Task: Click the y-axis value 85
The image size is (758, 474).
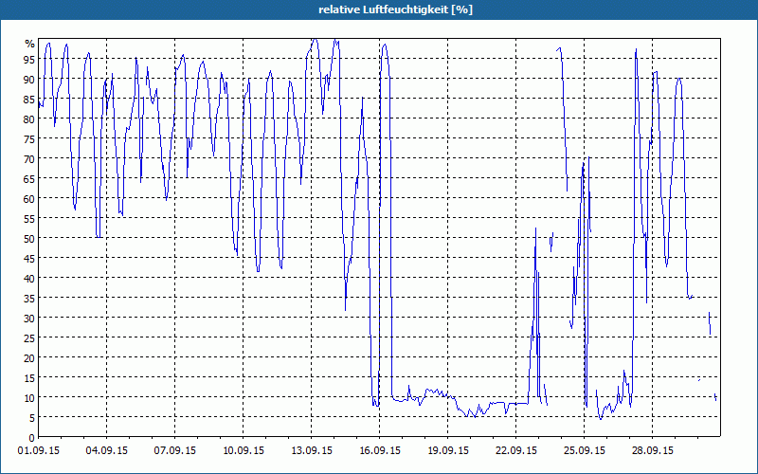Action: [29, 100]
